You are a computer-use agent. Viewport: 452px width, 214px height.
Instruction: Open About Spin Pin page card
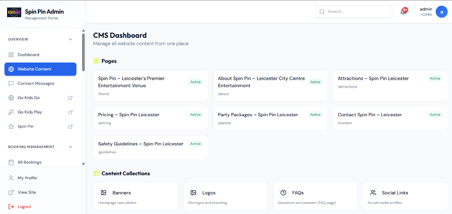tap(270, 85)
